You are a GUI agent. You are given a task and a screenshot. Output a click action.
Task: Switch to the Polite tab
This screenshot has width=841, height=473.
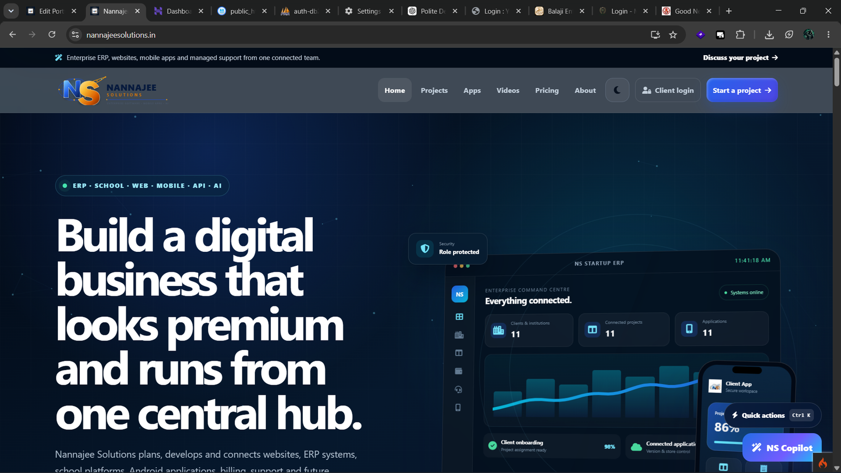click(x=433, y=11)
